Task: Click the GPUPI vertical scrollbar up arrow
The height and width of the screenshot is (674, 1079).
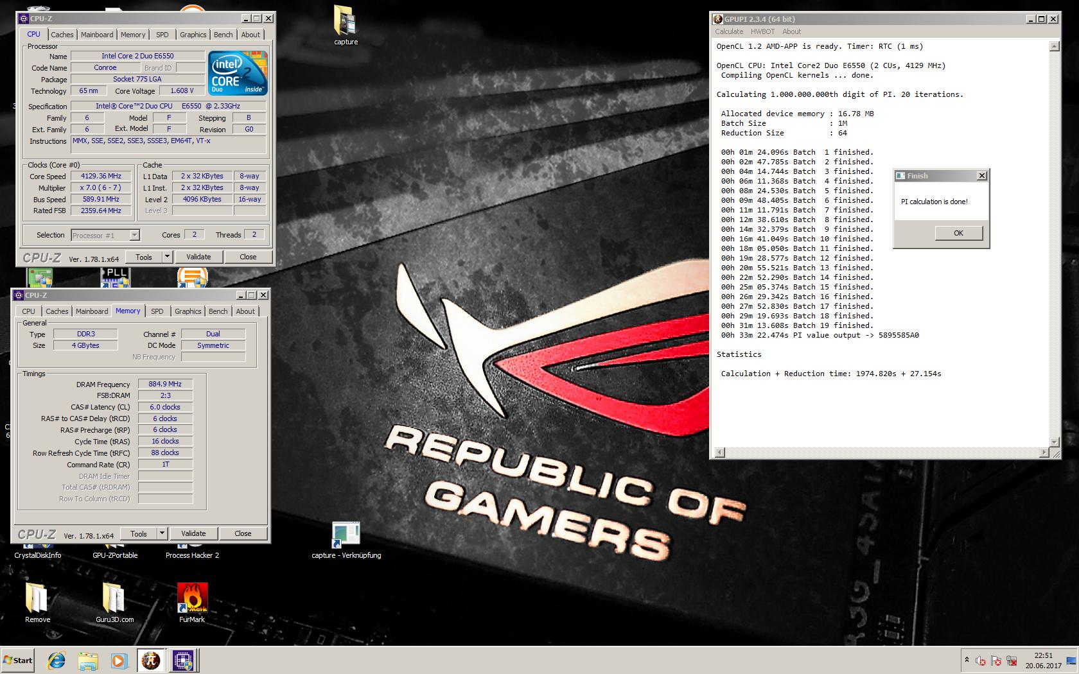Action: [x=1054, y=46]
